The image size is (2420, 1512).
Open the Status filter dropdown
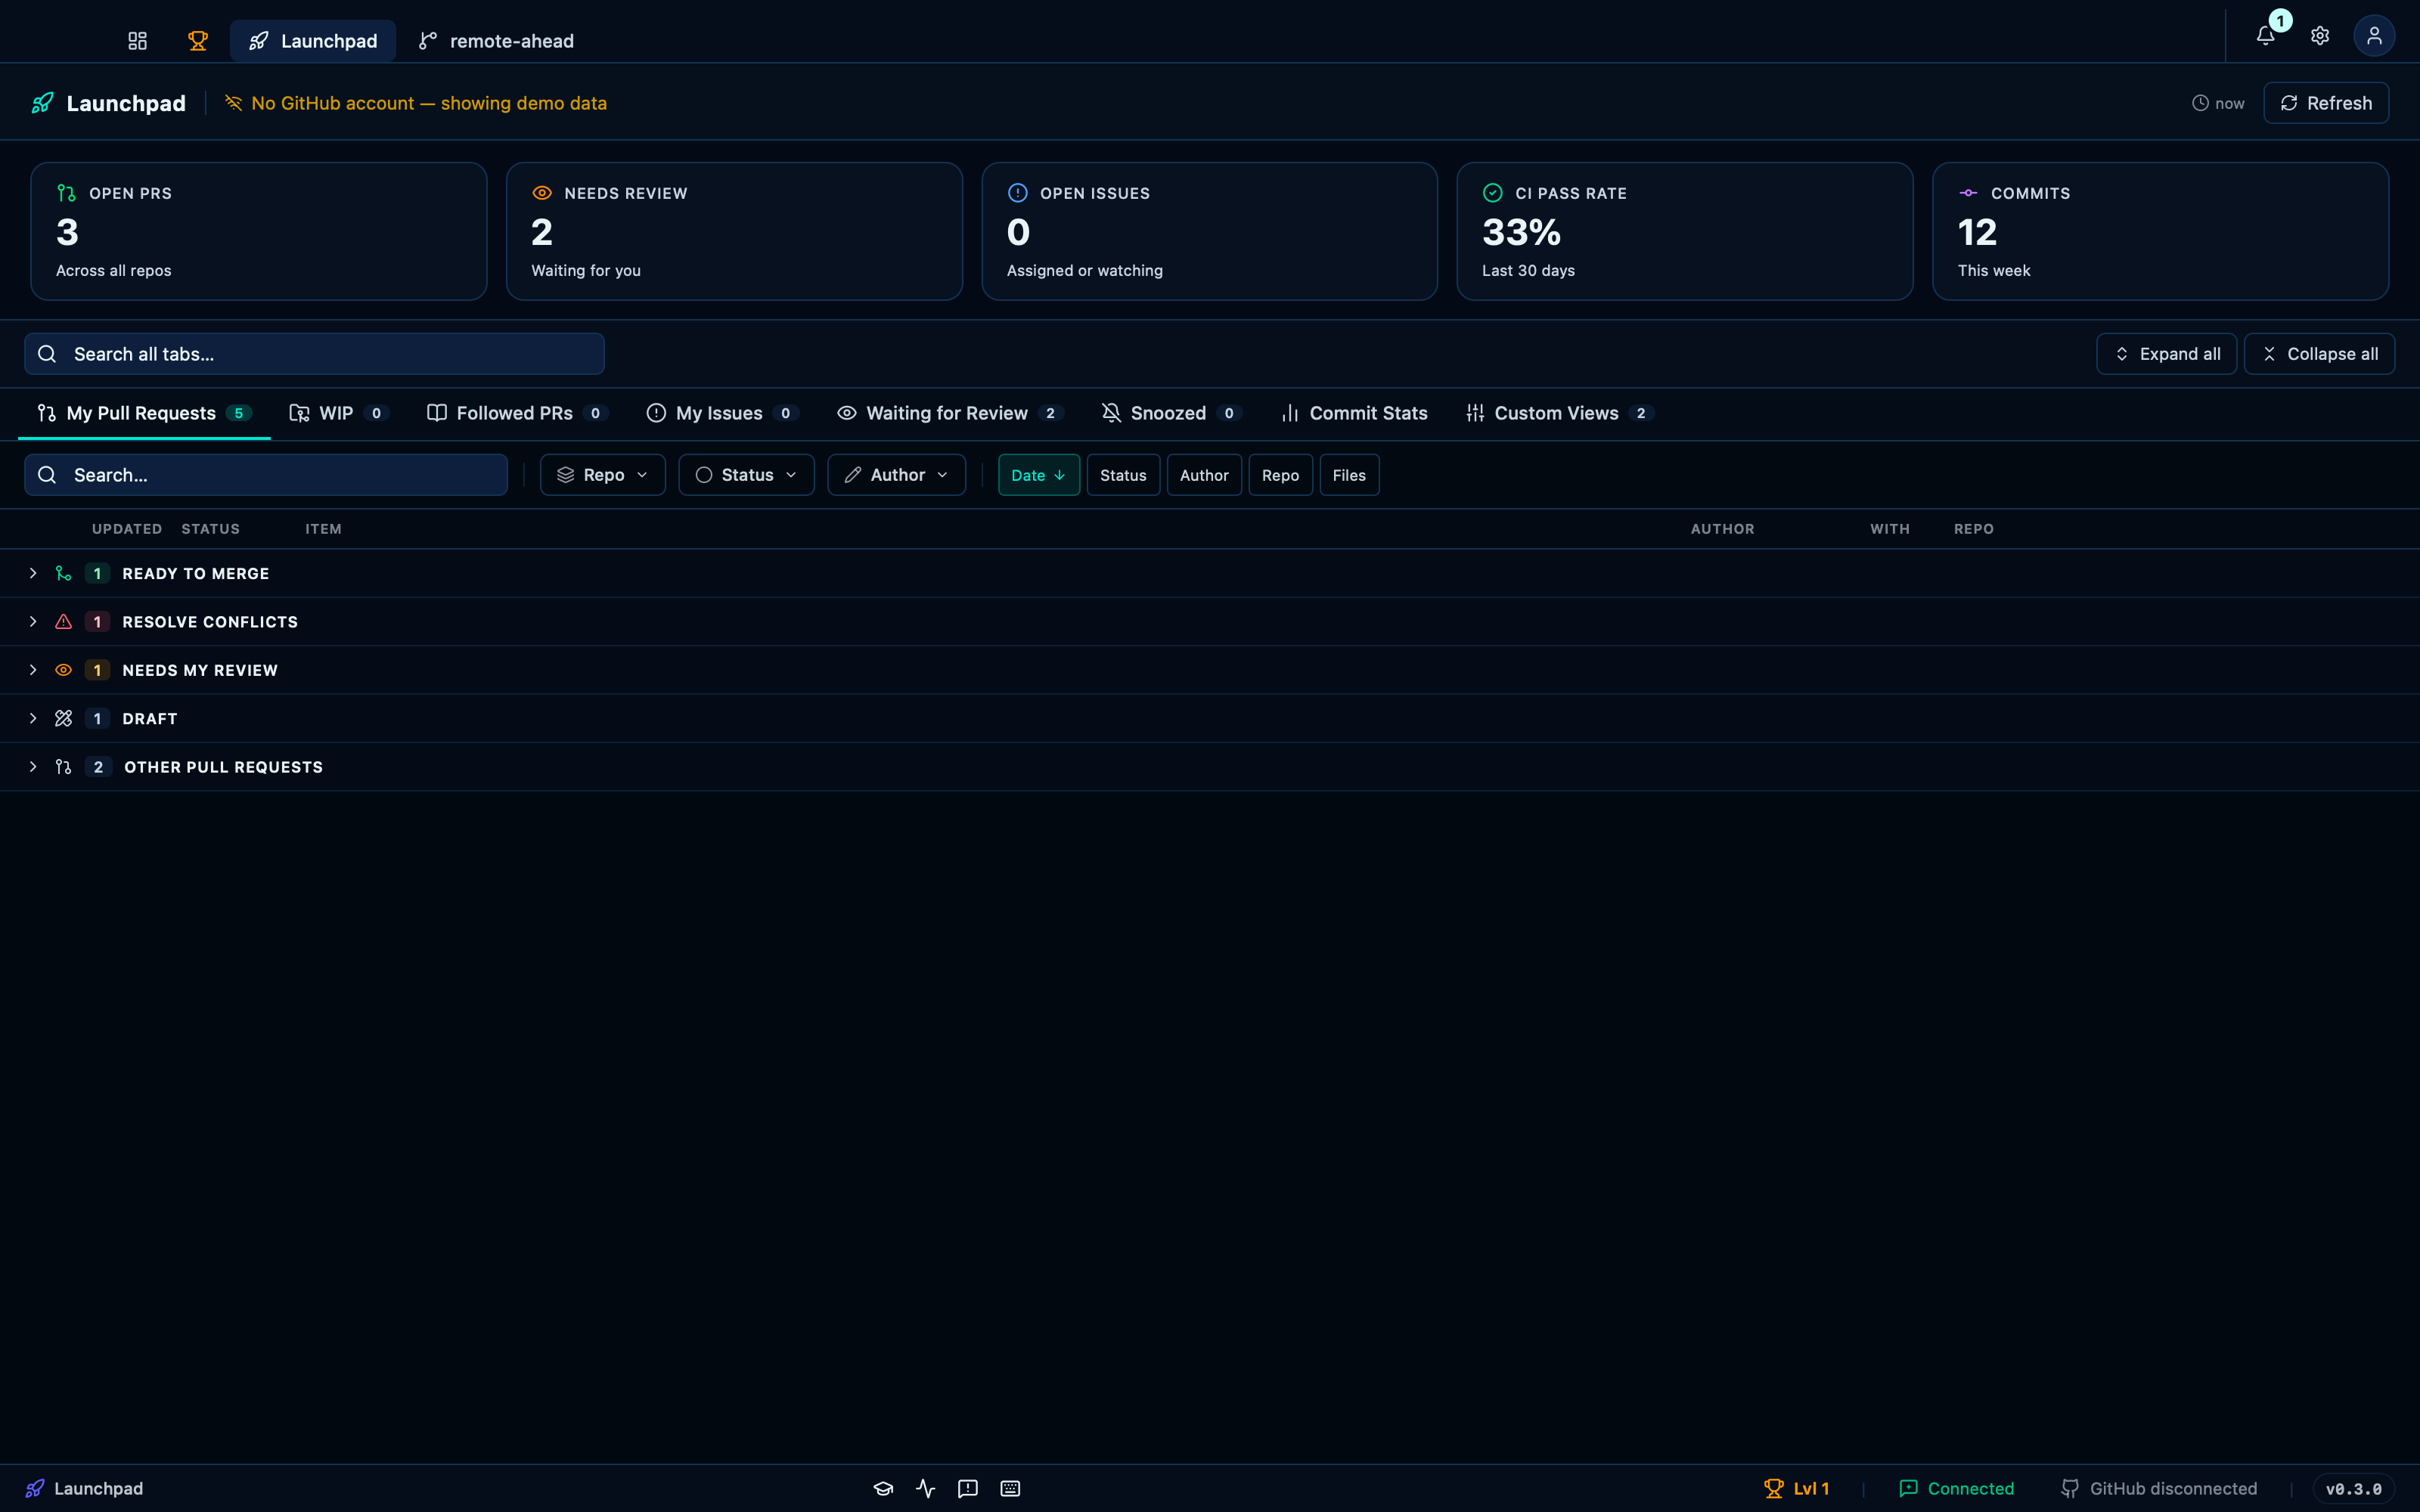[746, 475]
